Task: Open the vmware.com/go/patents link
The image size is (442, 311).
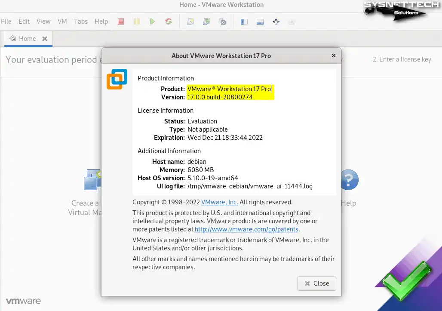Action: (x=247, y=229)
